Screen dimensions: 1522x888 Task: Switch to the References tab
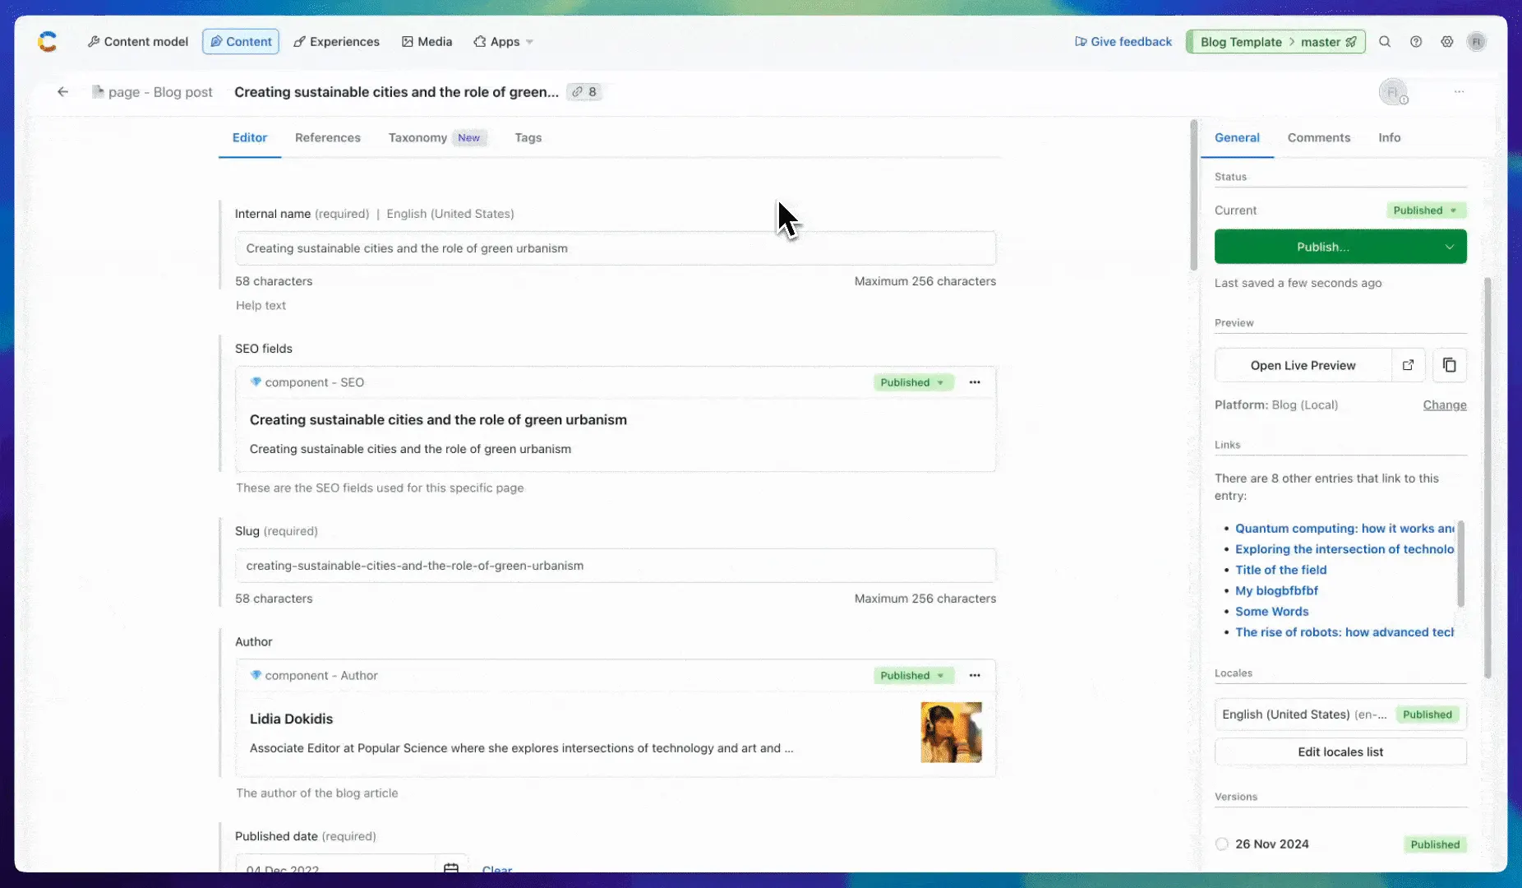tap(328, 137)
